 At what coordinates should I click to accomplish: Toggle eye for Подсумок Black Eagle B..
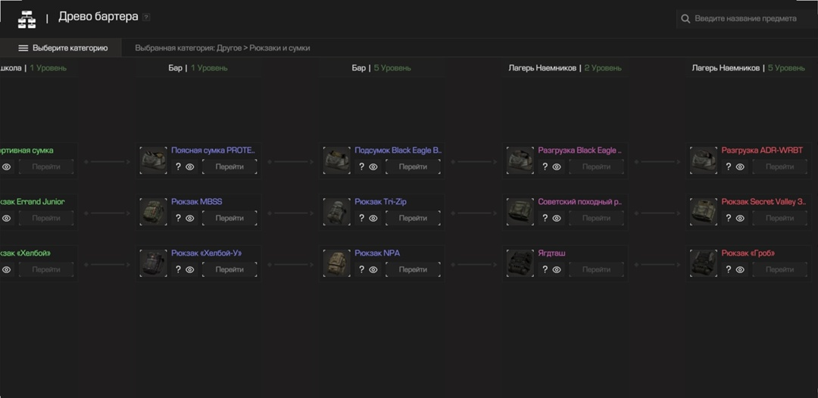373,166
